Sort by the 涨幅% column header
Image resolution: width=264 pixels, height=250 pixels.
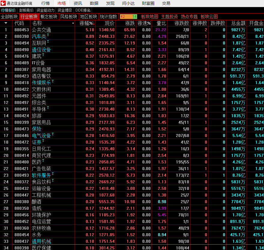pyautogui.click(x=87, y=23)
